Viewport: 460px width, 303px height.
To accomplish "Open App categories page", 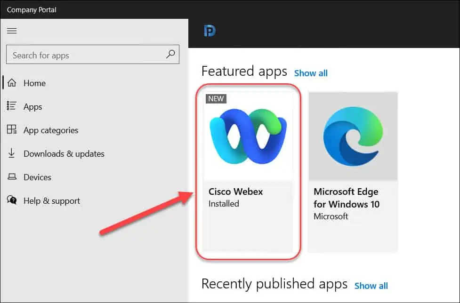I will point(51,130).
